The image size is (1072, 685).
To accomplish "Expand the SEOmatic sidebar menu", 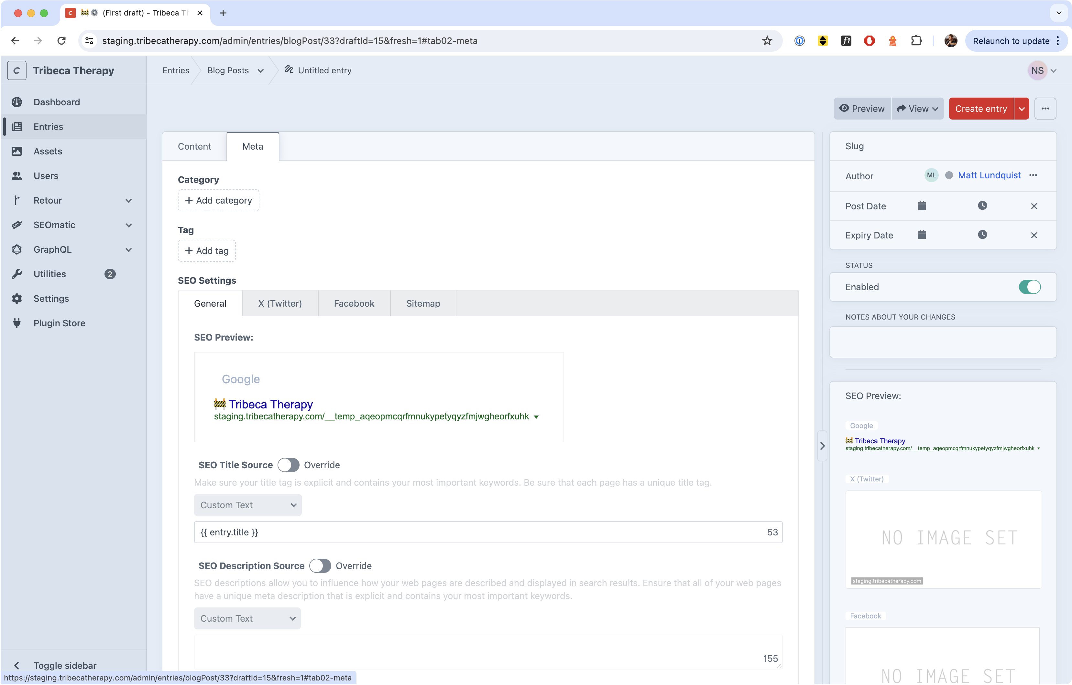I will click(129, 225).
